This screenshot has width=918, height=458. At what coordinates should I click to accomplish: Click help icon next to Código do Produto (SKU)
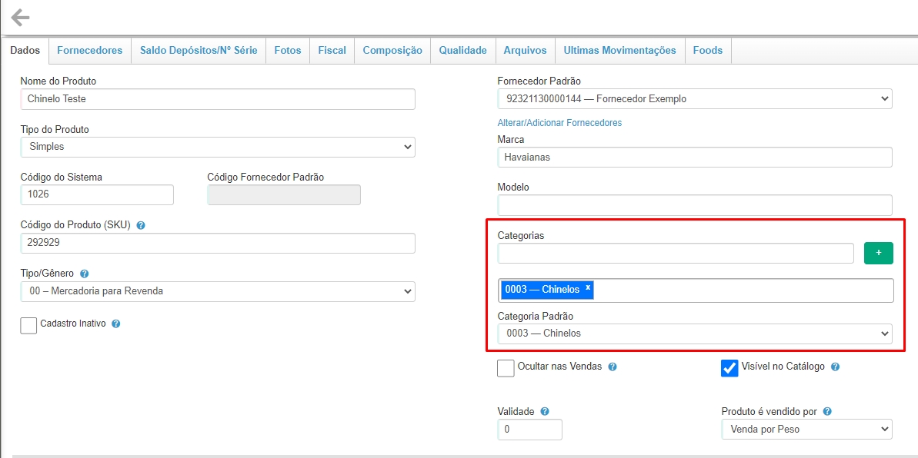140,226
